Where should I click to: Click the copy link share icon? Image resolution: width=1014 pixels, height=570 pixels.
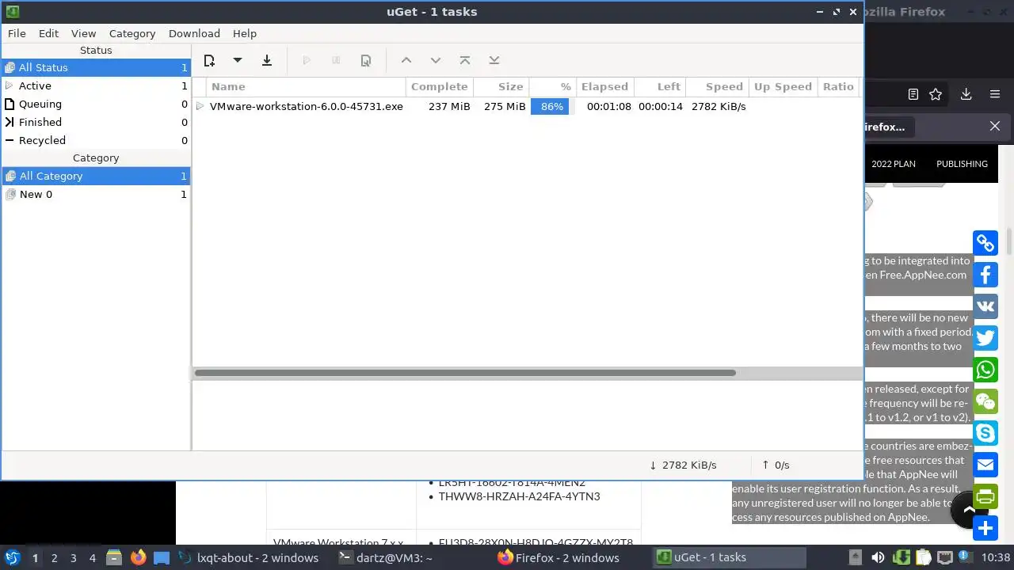point(985,243)
